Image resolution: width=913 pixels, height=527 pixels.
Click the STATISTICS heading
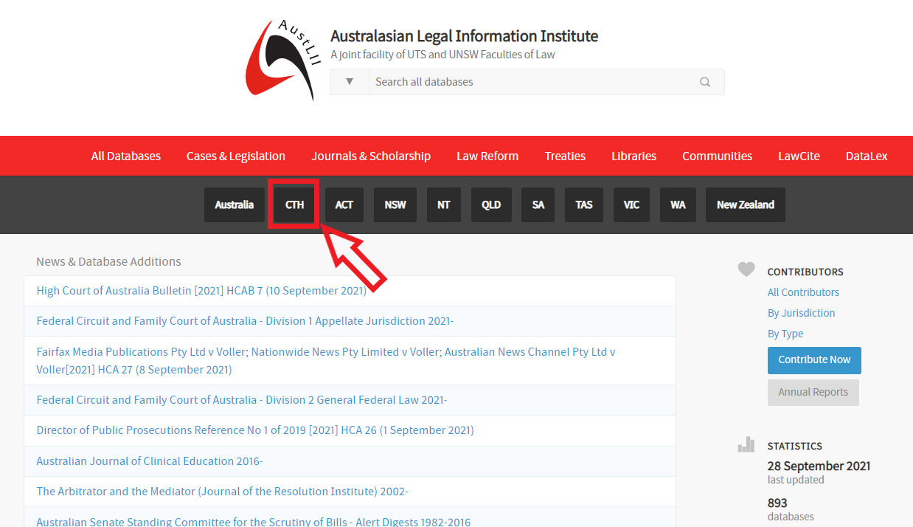pos(795,446)
